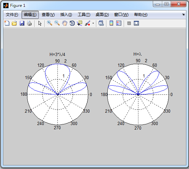Show plot tools and dock figure

136,23
